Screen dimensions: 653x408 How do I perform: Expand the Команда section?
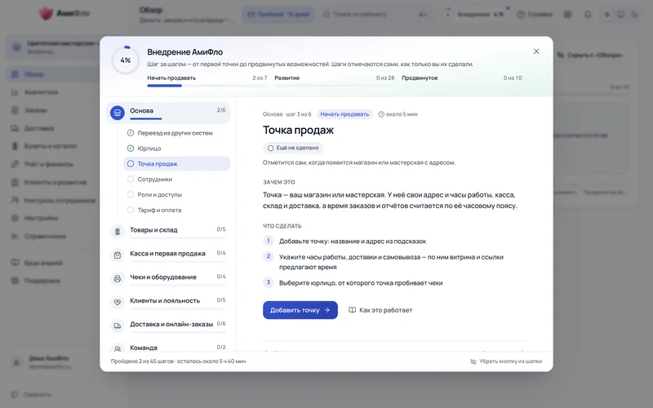[x=168, y=348]
